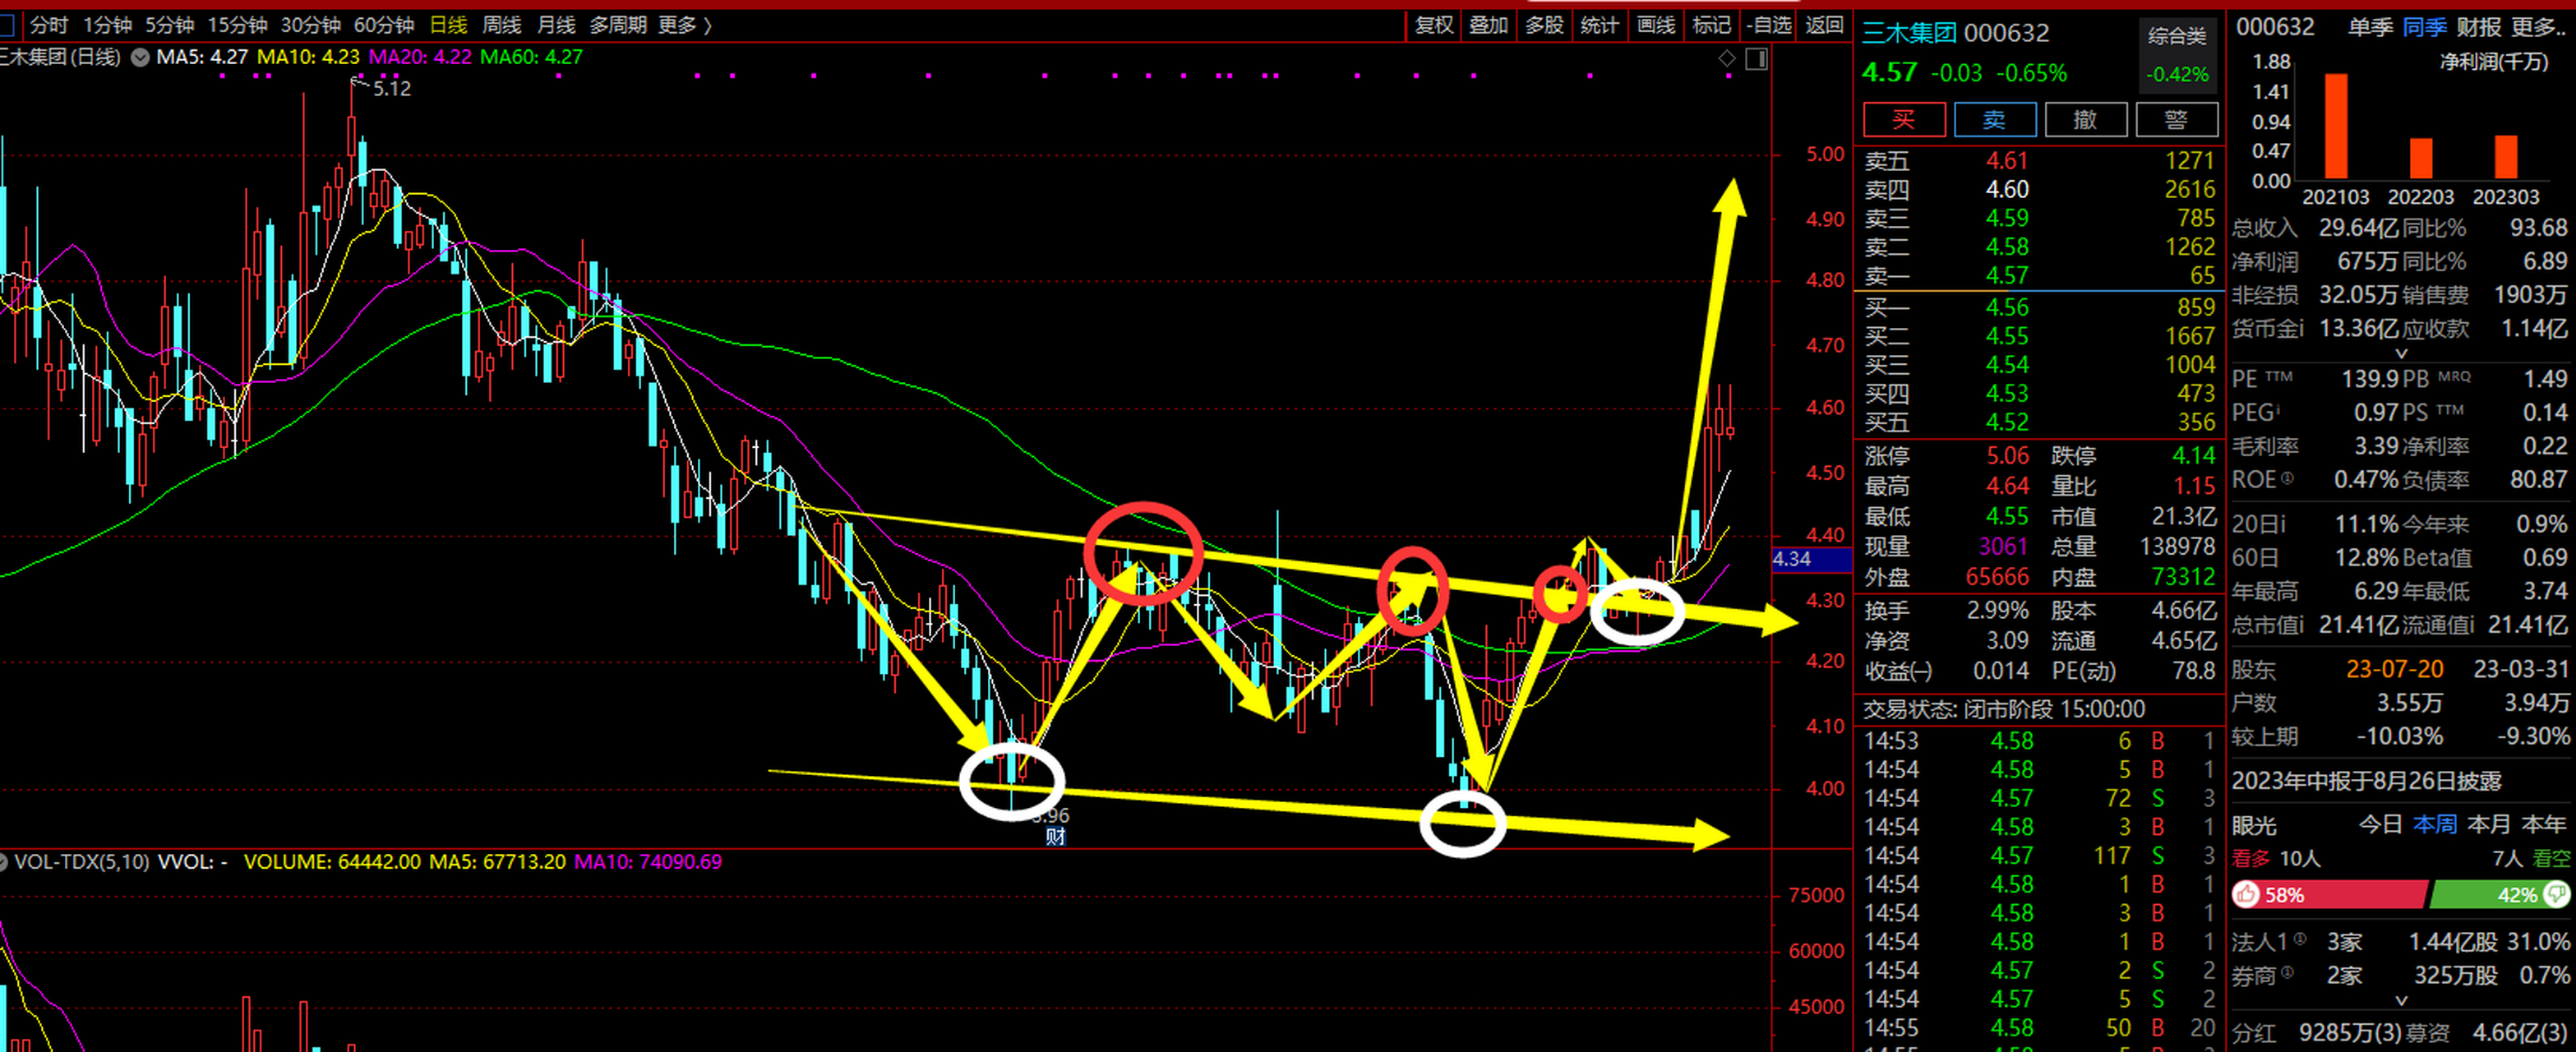
Task: Click the bearish thumbs-down vote icon
Action: click(x=2556, y=894)
